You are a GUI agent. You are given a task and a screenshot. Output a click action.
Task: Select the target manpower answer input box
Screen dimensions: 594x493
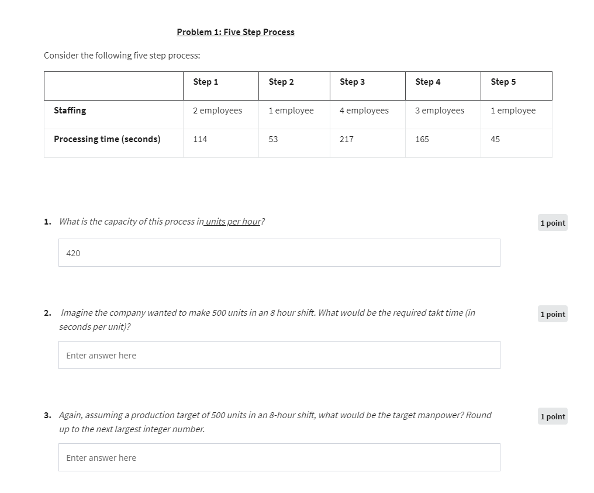tap(279, 457)
